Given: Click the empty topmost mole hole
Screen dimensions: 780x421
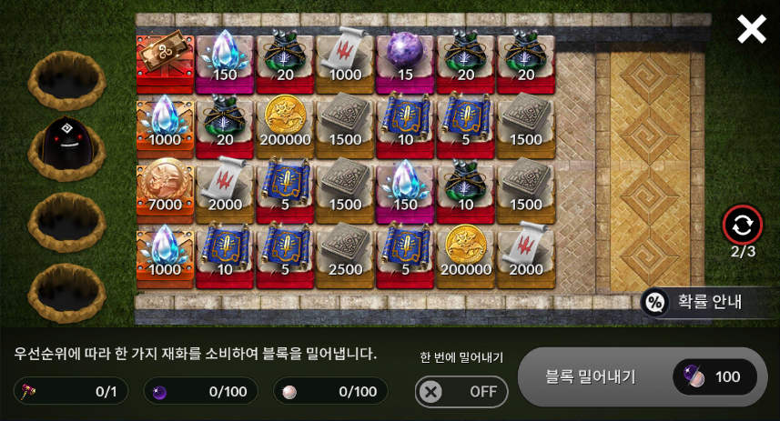Looking at the screenshot, I should (67, 79).
